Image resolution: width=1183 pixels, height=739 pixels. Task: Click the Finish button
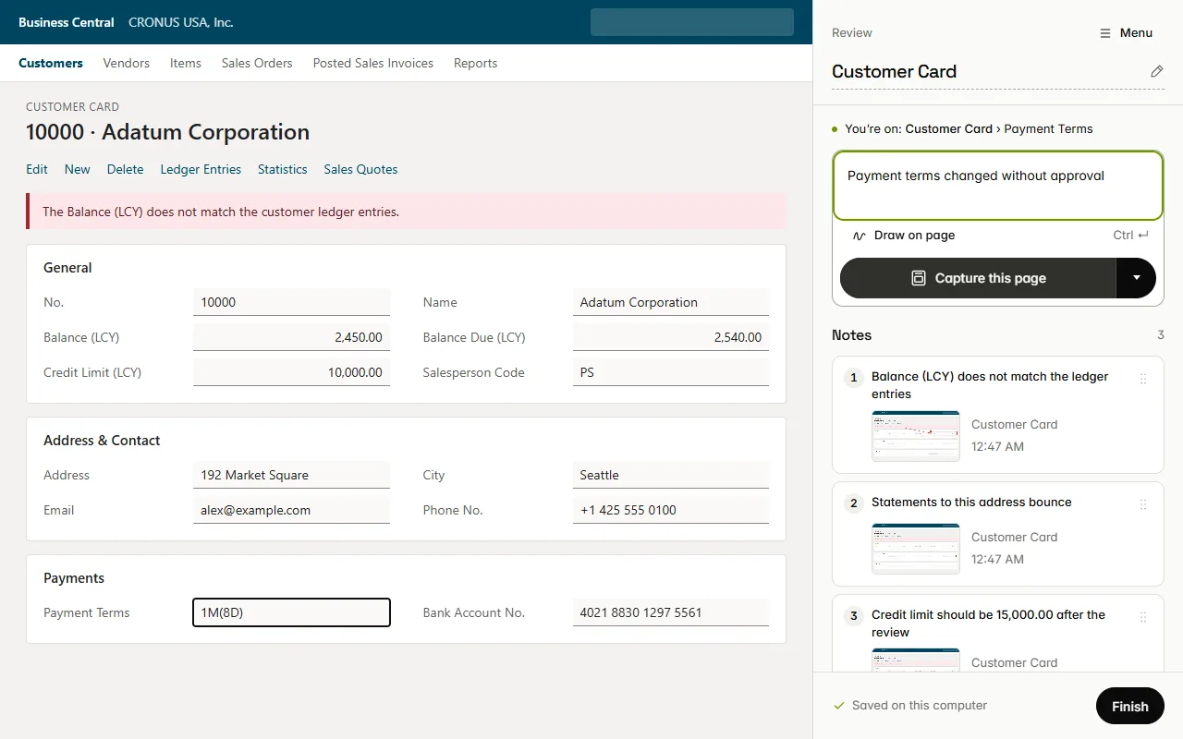(1130, 707)
